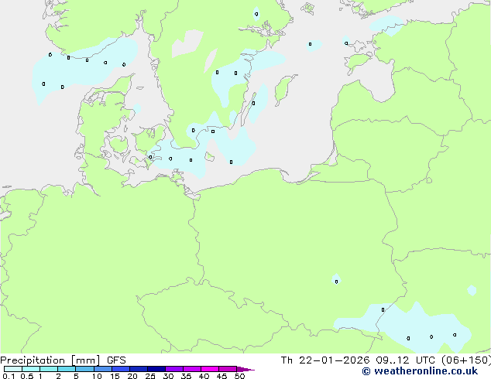
Task: Click the '10' legend value
Action: pos(97,376)
